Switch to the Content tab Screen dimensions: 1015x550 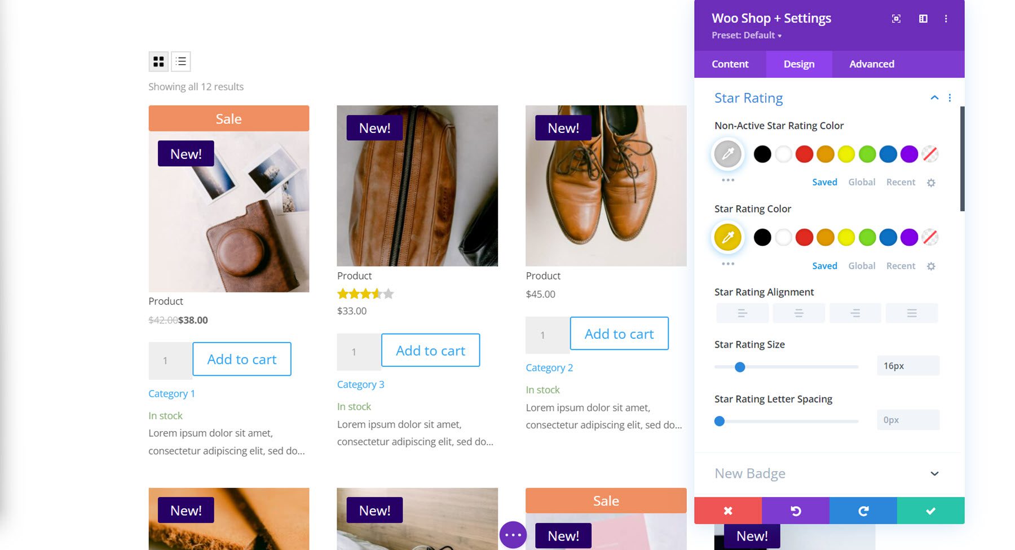tap(730, 64)
